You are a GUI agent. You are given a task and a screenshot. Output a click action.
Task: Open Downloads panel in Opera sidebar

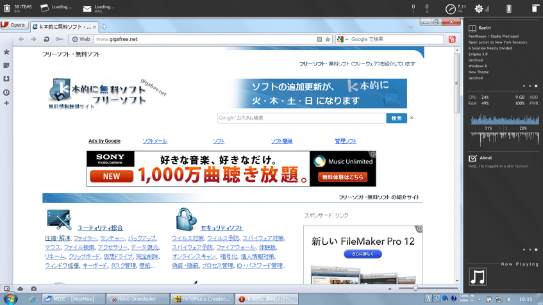click(6, 79)
